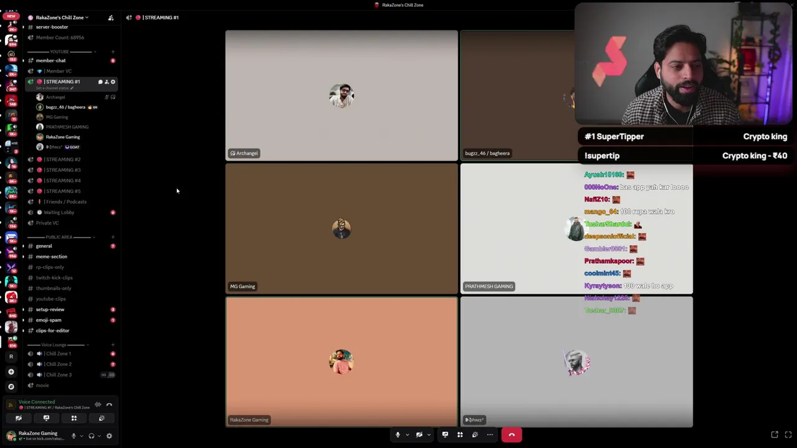Screen dimensions: 797x448
Task: Select user Archangel in voice list
Action: click(x=55, y=97)
